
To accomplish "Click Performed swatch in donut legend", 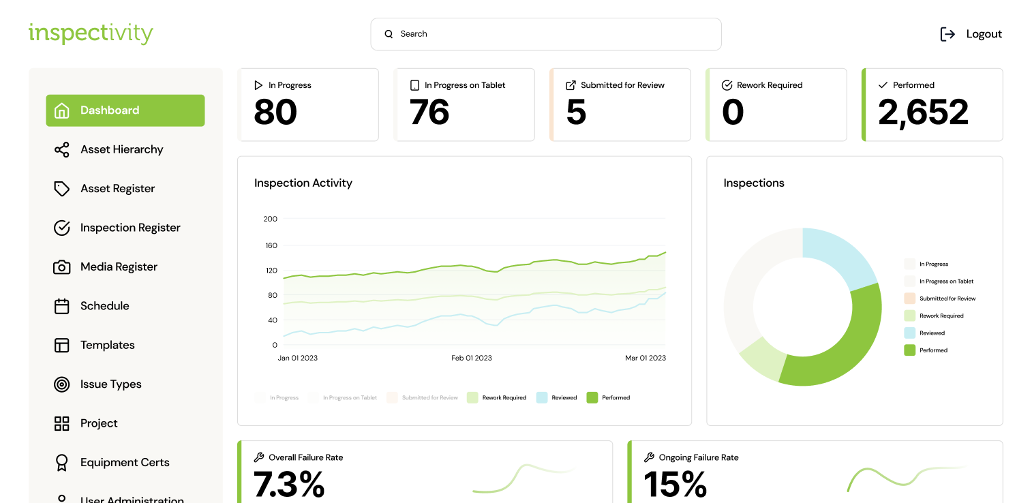I will (909, 350).
